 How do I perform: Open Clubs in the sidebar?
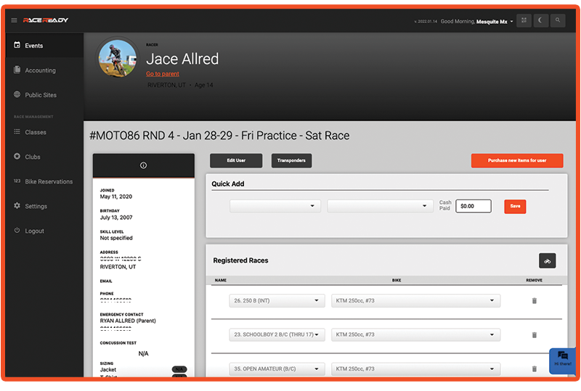pos(44,157)
